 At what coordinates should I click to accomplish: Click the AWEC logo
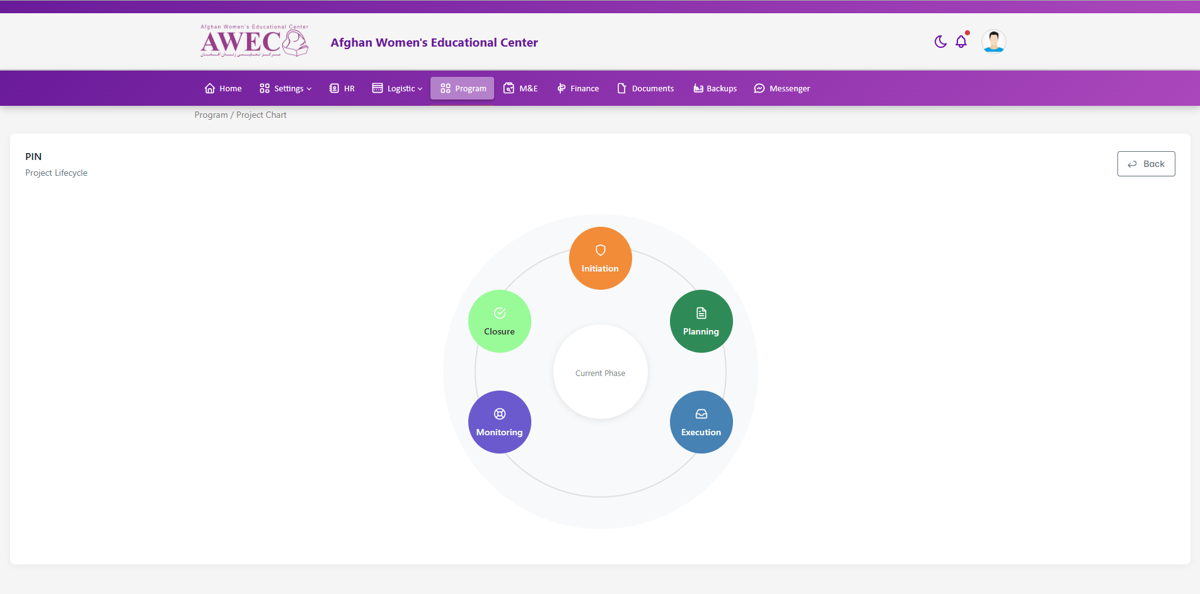pos(254,42)
